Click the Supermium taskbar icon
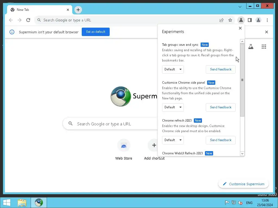Screen dimensions: 278x208 pos(39,203)
